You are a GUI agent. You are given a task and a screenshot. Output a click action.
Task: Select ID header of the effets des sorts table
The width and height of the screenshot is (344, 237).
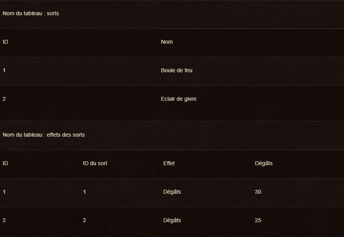click(x=5, y=163)
